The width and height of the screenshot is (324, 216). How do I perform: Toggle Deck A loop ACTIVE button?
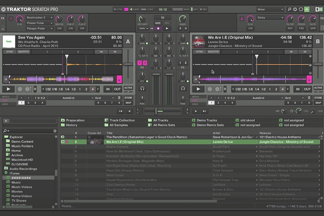coord(128,88)
